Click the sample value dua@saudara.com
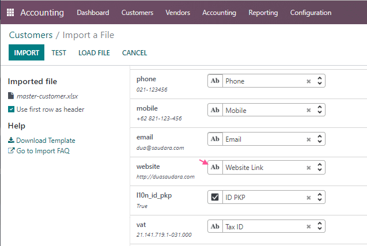Viewport: 367px width, 246px height. tap(160, 148)
